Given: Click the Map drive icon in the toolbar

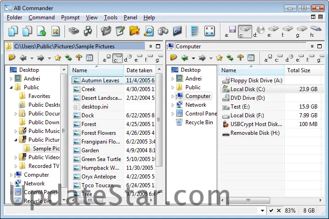Looking at the screenshot, I should pos(74,31).
